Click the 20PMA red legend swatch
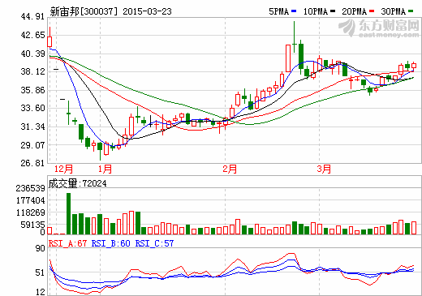The image size is (422, 296). (x=372, y=11)
